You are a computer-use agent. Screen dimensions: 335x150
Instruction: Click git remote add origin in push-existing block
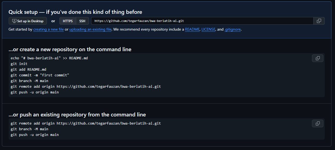click(86, 123)
